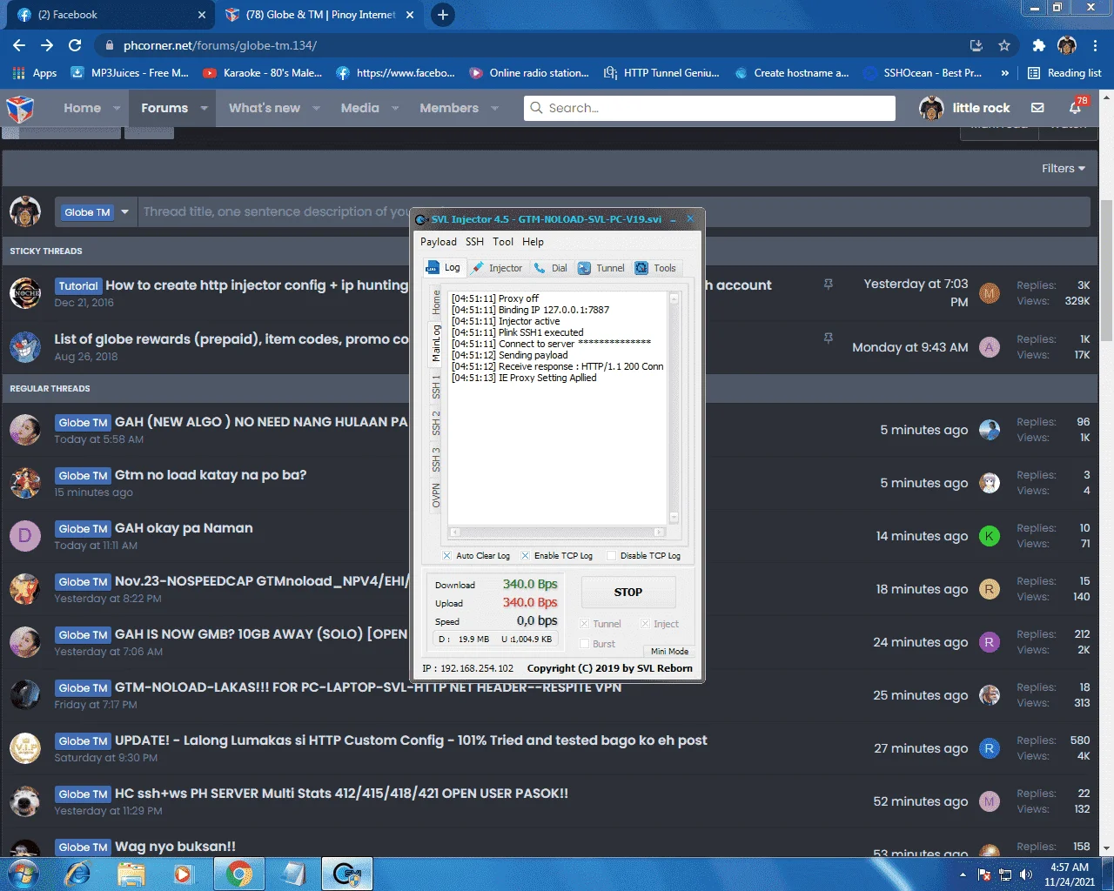This screenshot has width=1114, height=891.
Task: Open the little rock user account
Action: [965, 108]
